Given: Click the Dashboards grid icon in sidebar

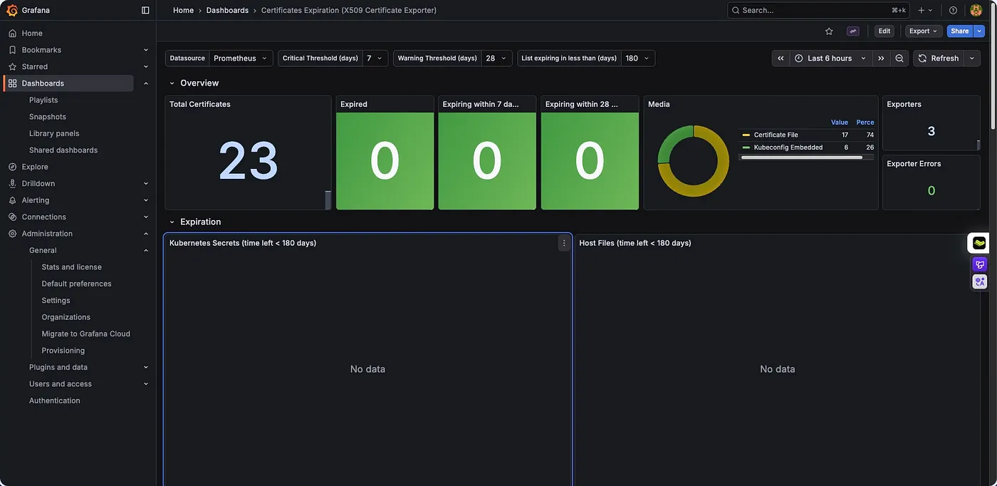Looking at the screenshot, I should click(x=12, y=83).
